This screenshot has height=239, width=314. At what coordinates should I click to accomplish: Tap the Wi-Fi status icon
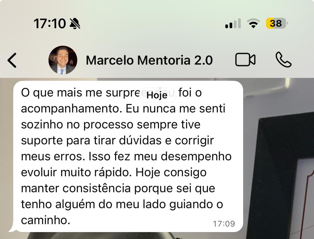tap(253, 23)
